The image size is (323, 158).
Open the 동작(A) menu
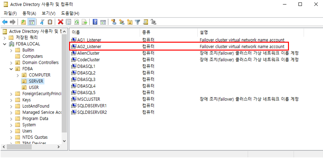(x=29, y=13)
